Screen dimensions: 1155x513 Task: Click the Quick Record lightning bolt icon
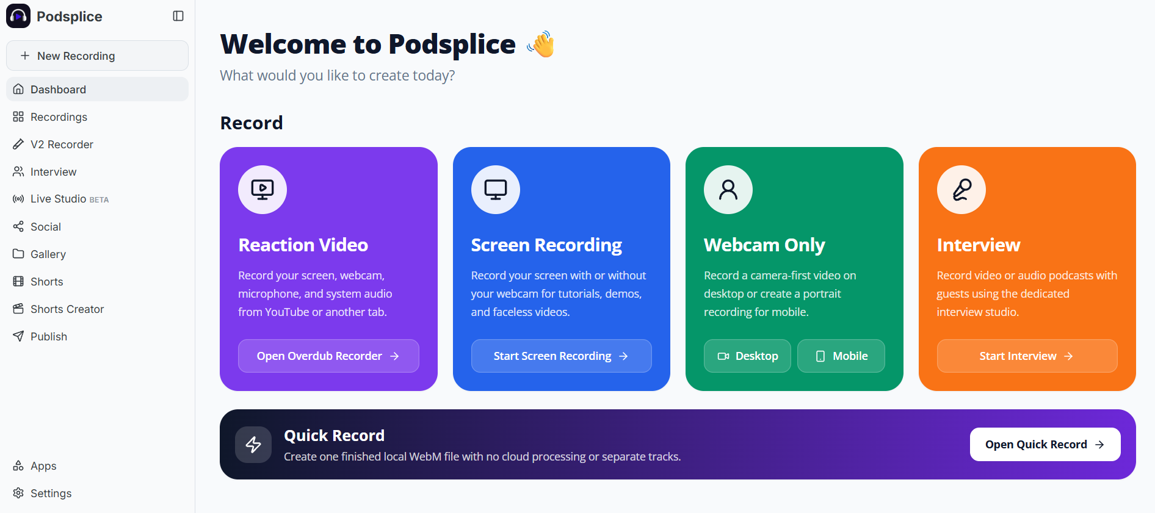click(253, 445)
